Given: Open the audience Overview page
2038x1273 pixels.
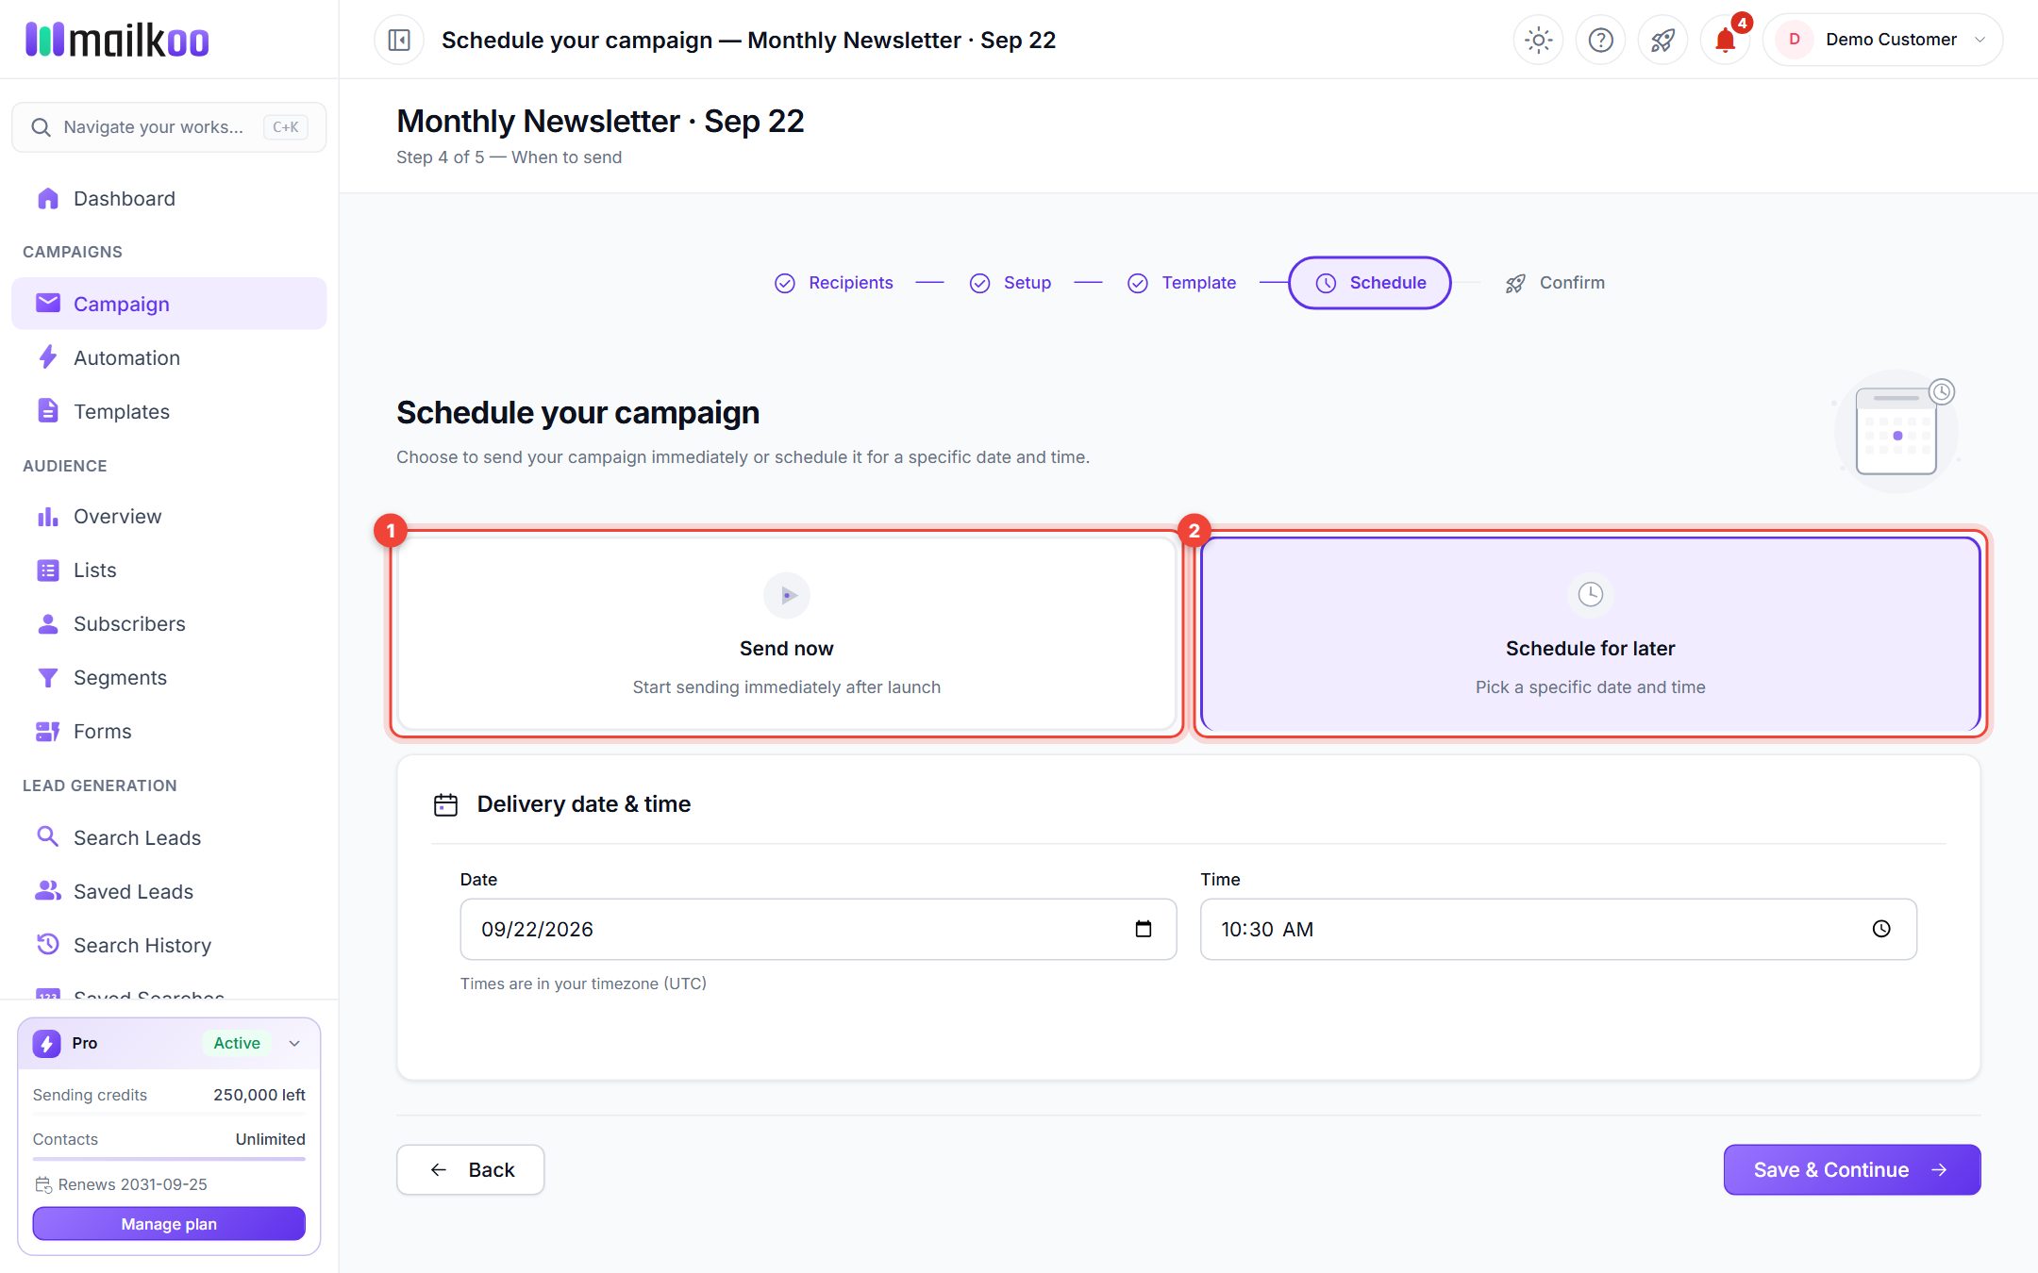Looking at the screenshot, I should [169, 516].
